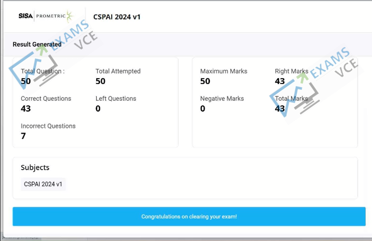Click the Result Generated heading
This screenshot has width=372, height=241.
click(x=37, y=44)
